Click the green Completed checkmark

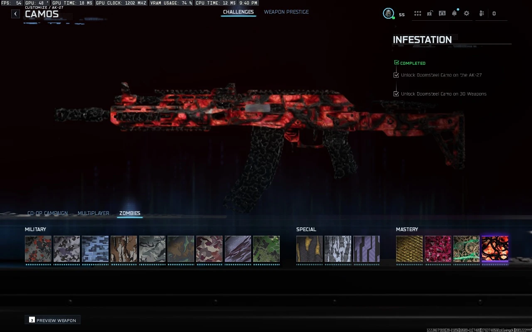click(397, 63)
